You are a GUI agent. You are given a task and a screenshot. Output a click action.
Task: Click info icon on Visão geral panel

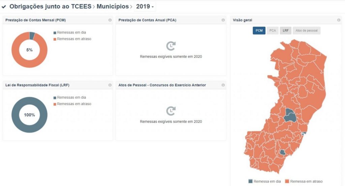click(339, 20)
